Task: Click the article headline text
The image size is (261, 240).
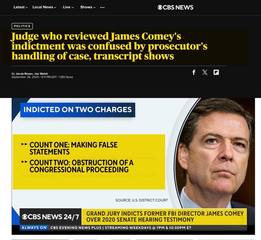Action: pos(109,46)
